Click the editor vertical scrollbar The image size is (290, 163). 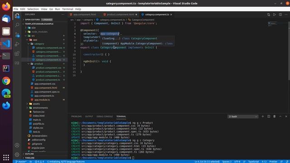click(x=289, y=51)
